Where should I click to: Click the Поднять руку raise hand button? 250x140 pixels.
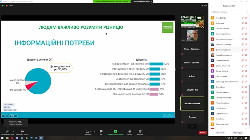click(x=237, y=133)
